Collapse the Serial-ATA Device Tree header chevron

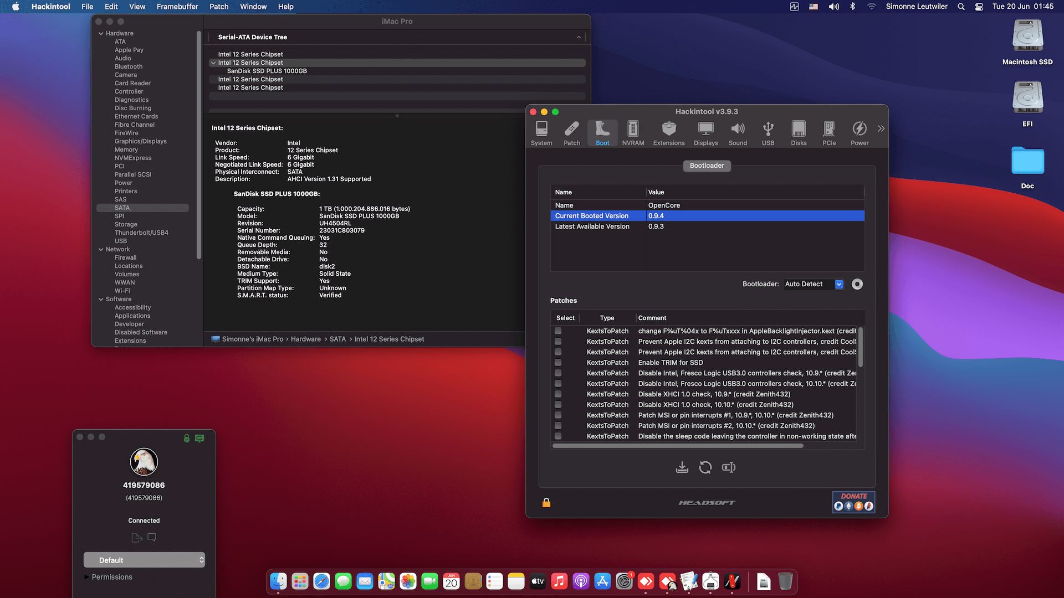tap(579, 37)
